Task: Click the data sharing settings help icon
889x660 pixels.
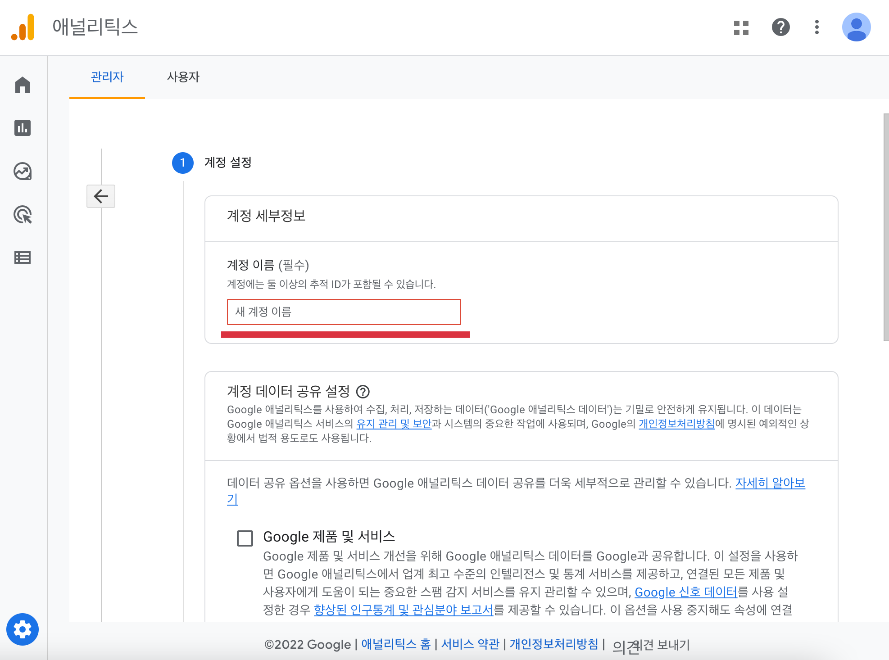Action: point(363,392)
